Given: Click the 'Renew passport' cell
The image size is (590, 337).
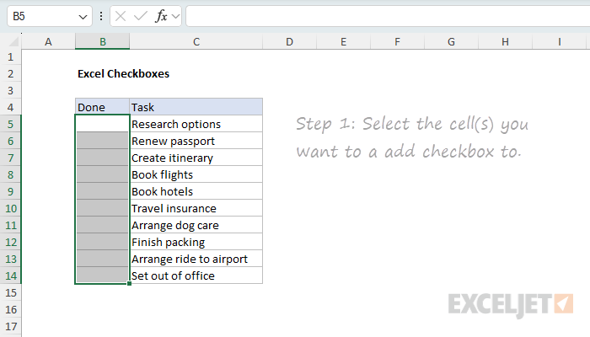Looking at the screenshot, I should click(196, 141).
